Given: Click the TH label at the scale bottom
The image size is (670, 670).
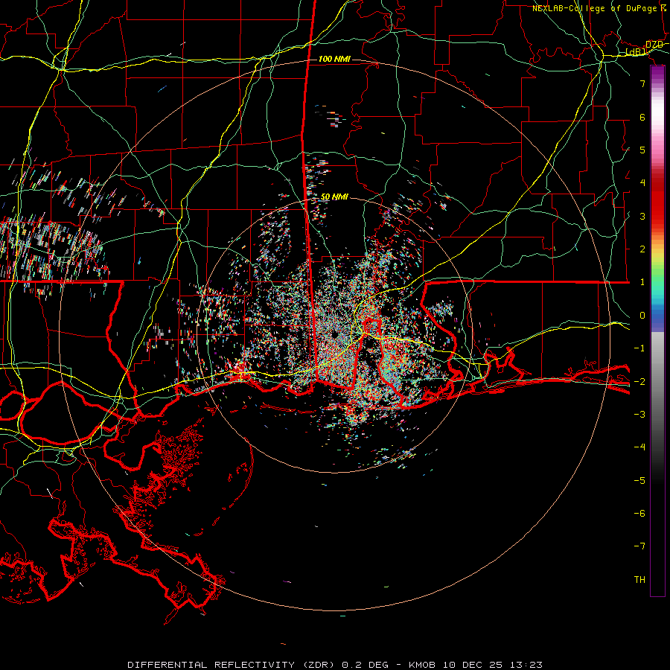Looking at the screenshot, I should coord(639,580).
